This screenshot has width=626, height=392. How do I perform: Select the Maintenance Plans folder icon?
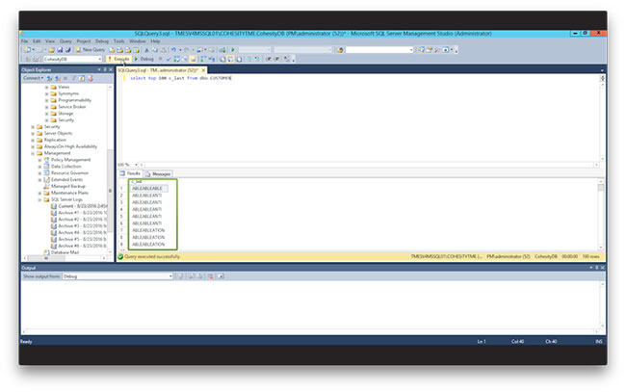(x=46, y=193)
